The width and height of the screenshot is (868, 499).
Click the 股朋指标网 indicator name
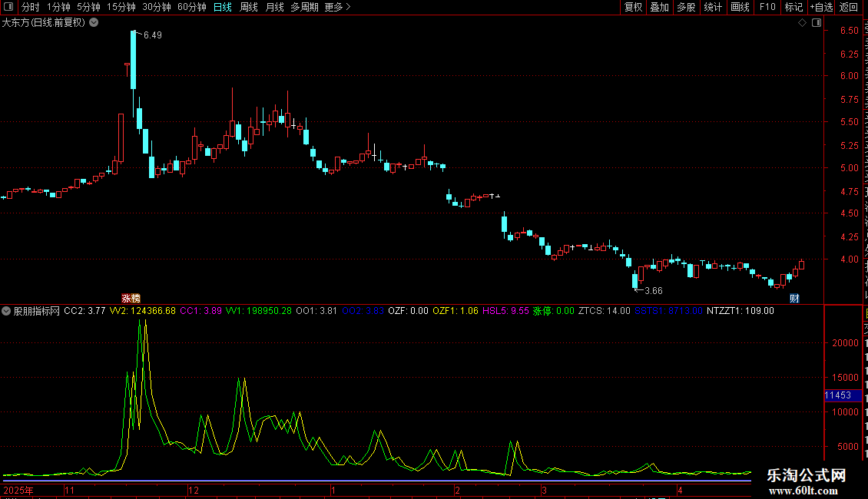click(x=37, y=311)
